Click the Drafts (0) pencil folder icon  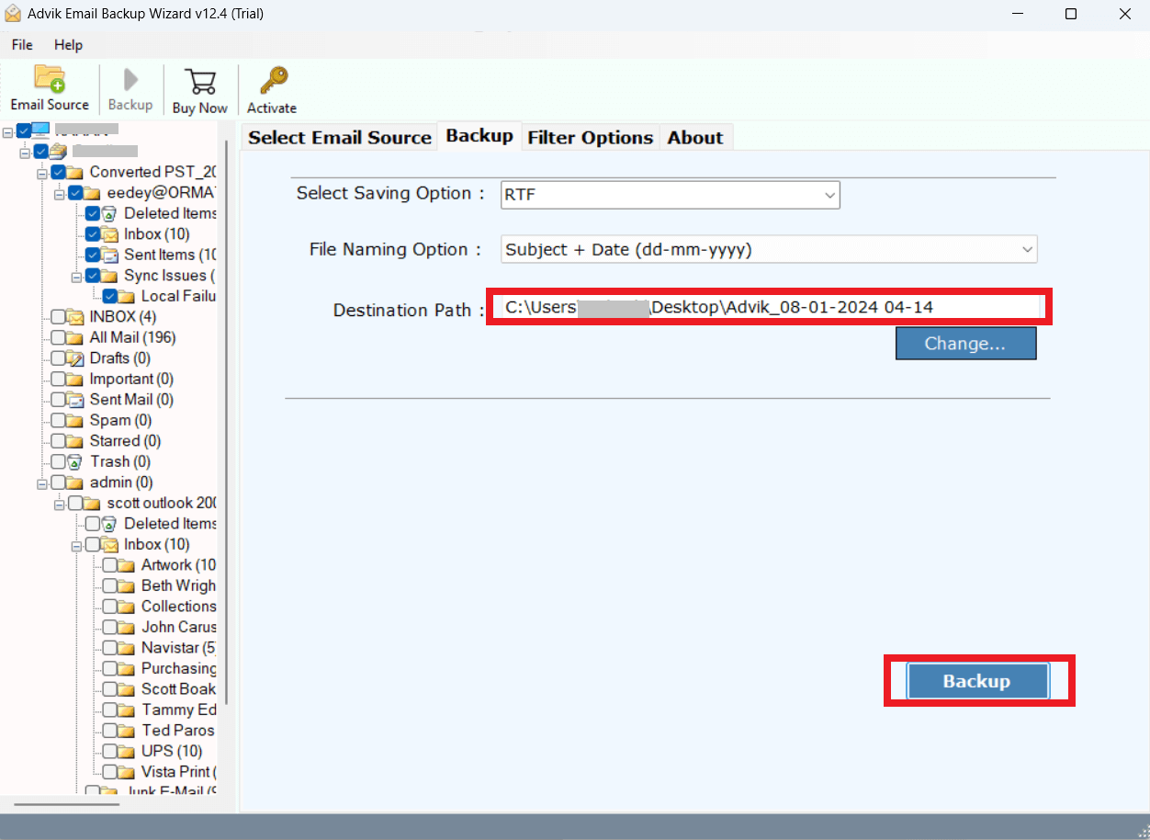point(75,358)
